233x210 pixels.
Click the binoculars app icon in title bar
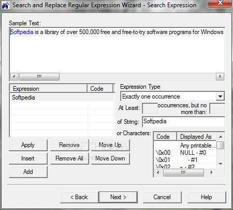pos(5,5)
